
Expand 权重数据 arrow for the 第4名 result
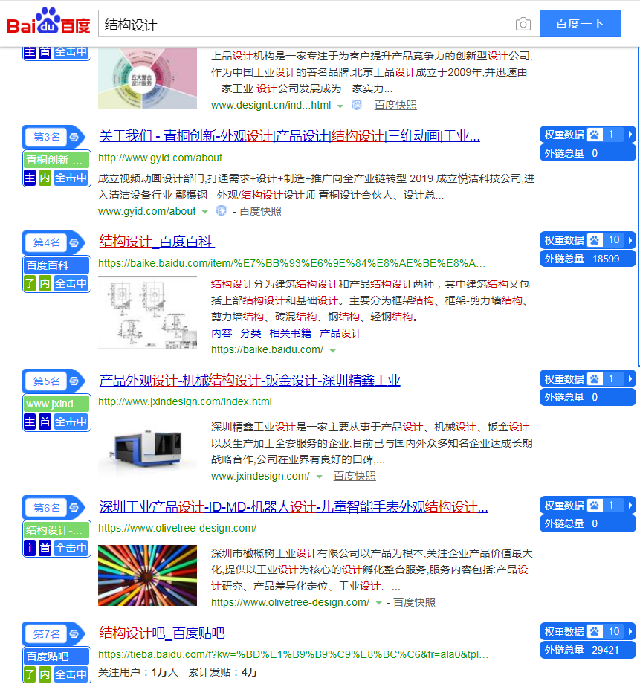coord(630,240)
